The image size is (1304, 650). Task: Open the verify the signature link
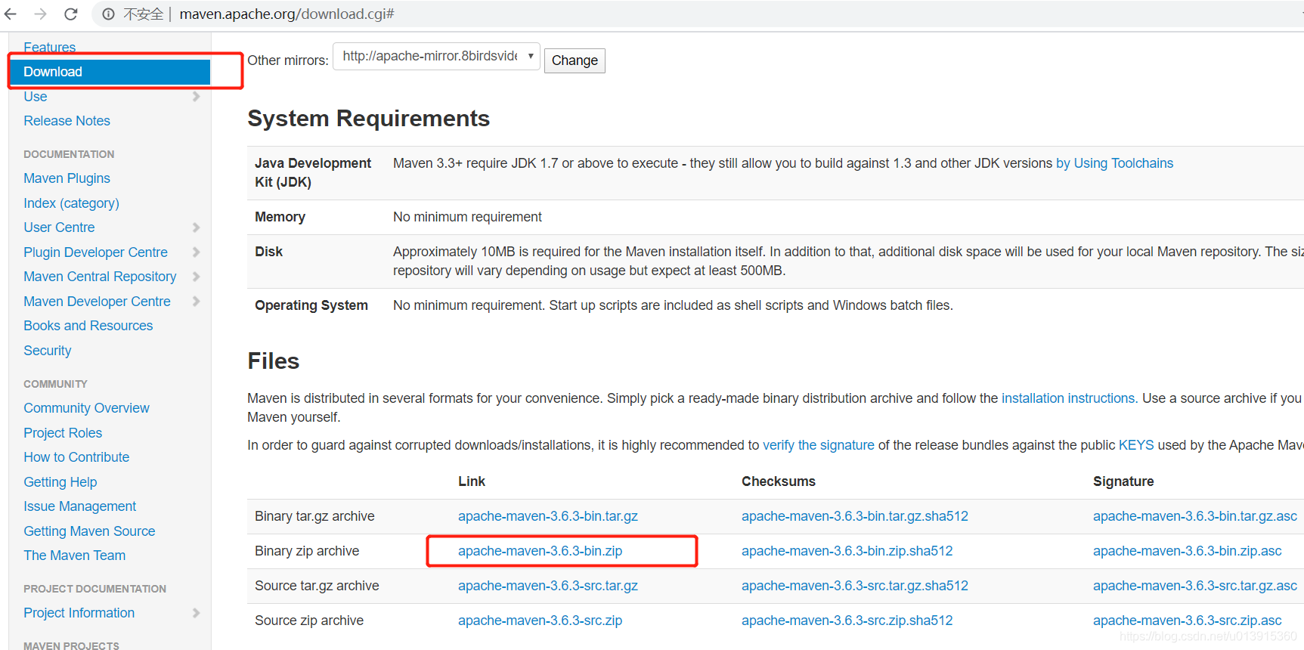coord(818,445)
